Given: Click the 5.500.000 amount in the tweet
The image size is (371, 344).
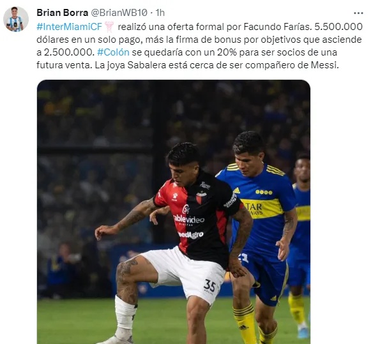Looking at the screenshot, I should [x=338, y=27].
